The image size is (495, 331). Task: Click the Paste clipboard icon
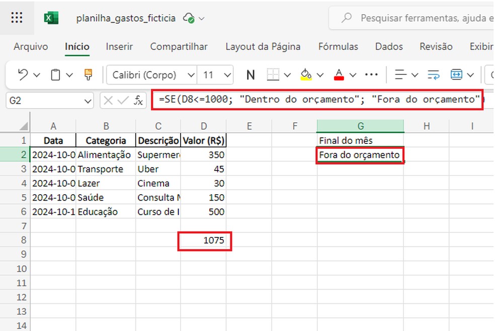coord(55,75)
